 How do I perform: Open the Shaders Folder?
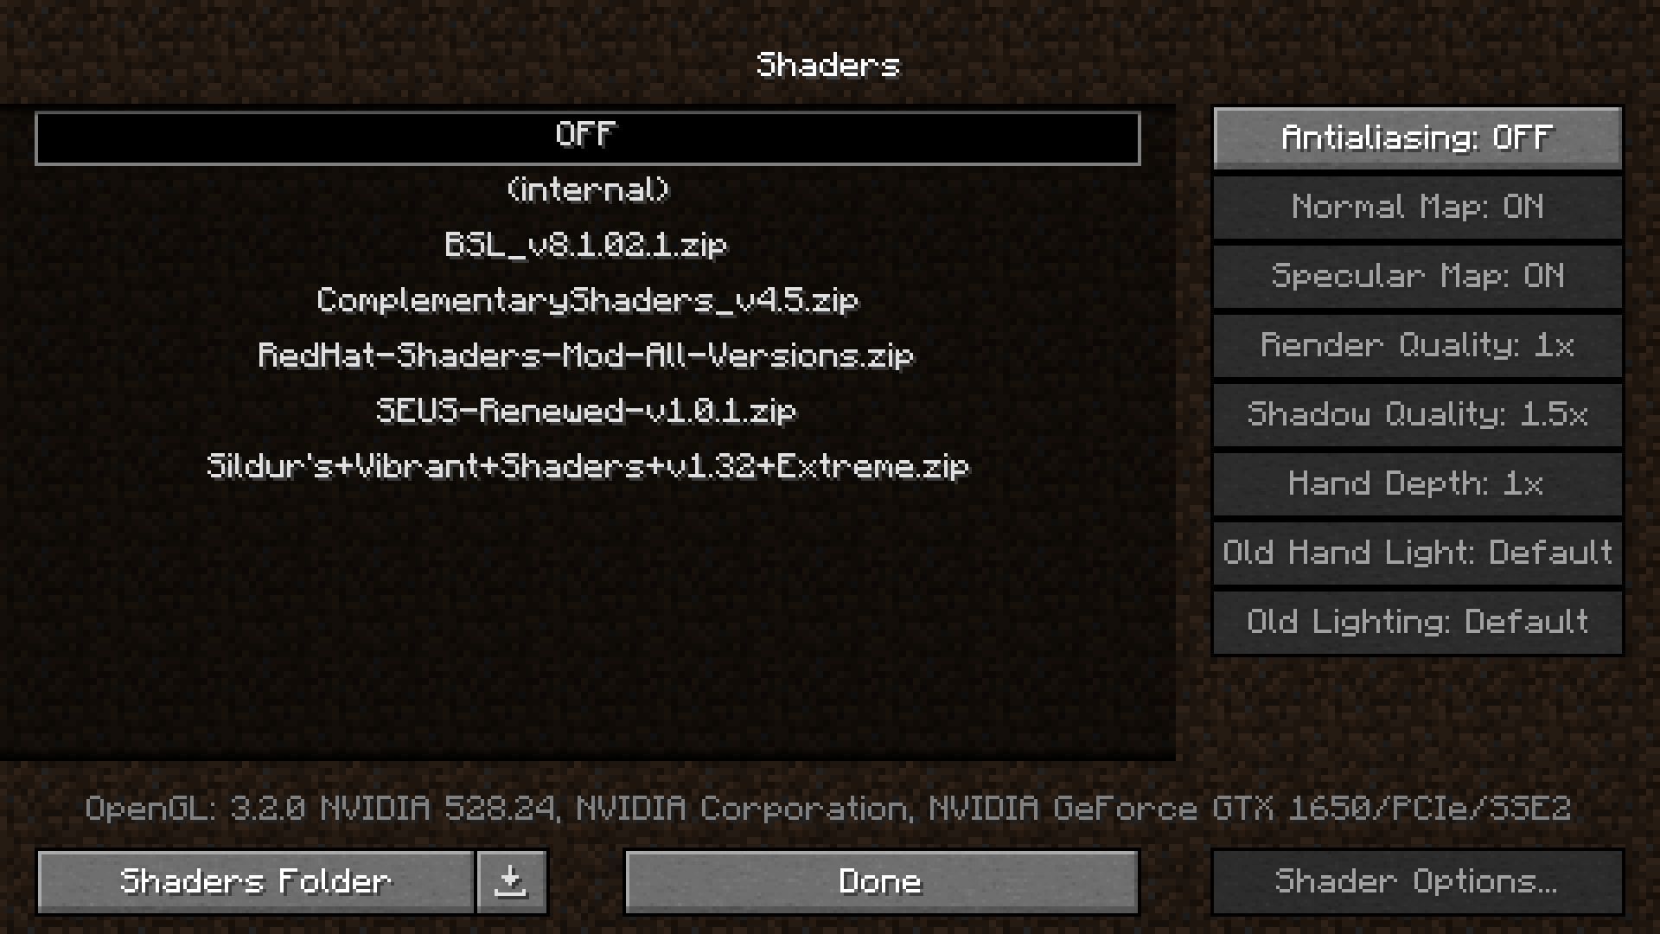click(255, 880)
